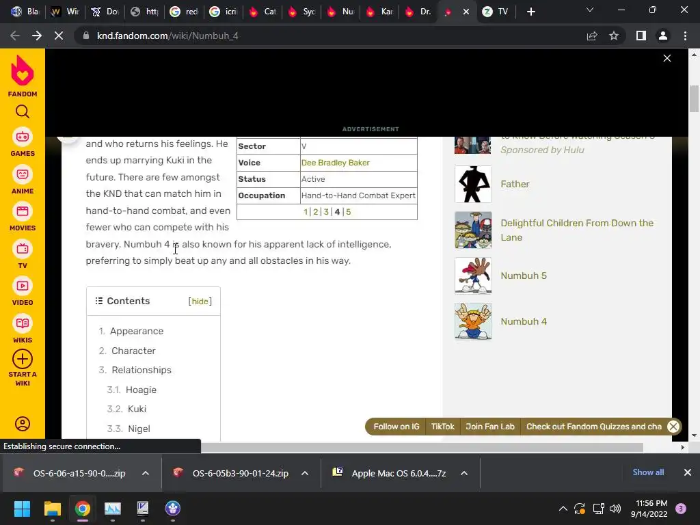Go forward with the forward arrow
Screen dimensions: 700x525
(x=37, y=36)
